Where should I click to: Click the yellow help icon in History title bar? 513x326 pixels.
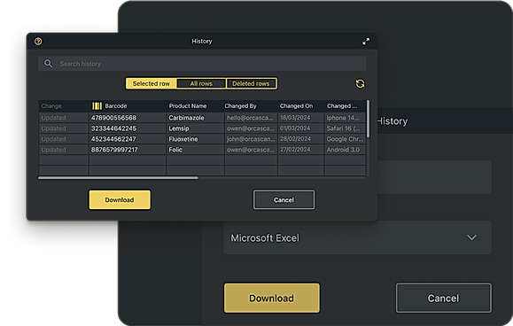(x=38, y=42)
